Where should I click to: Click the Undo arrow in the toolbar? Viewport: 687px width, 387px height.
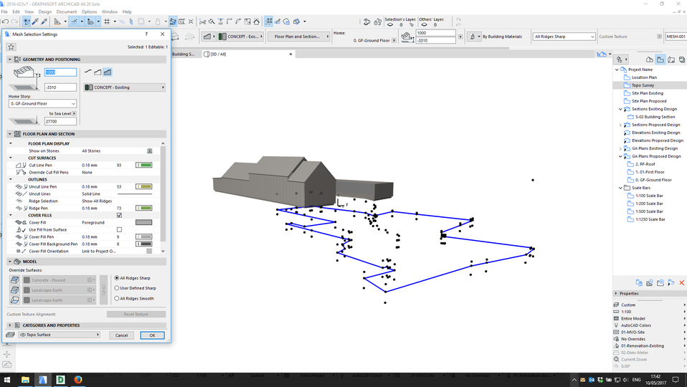[6, 21]
